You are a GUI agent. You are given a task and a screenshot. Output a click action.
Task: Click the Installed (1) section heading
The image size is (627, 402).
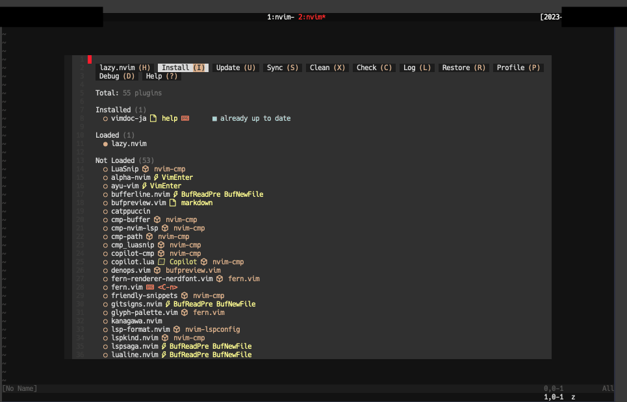pos(121,110)
